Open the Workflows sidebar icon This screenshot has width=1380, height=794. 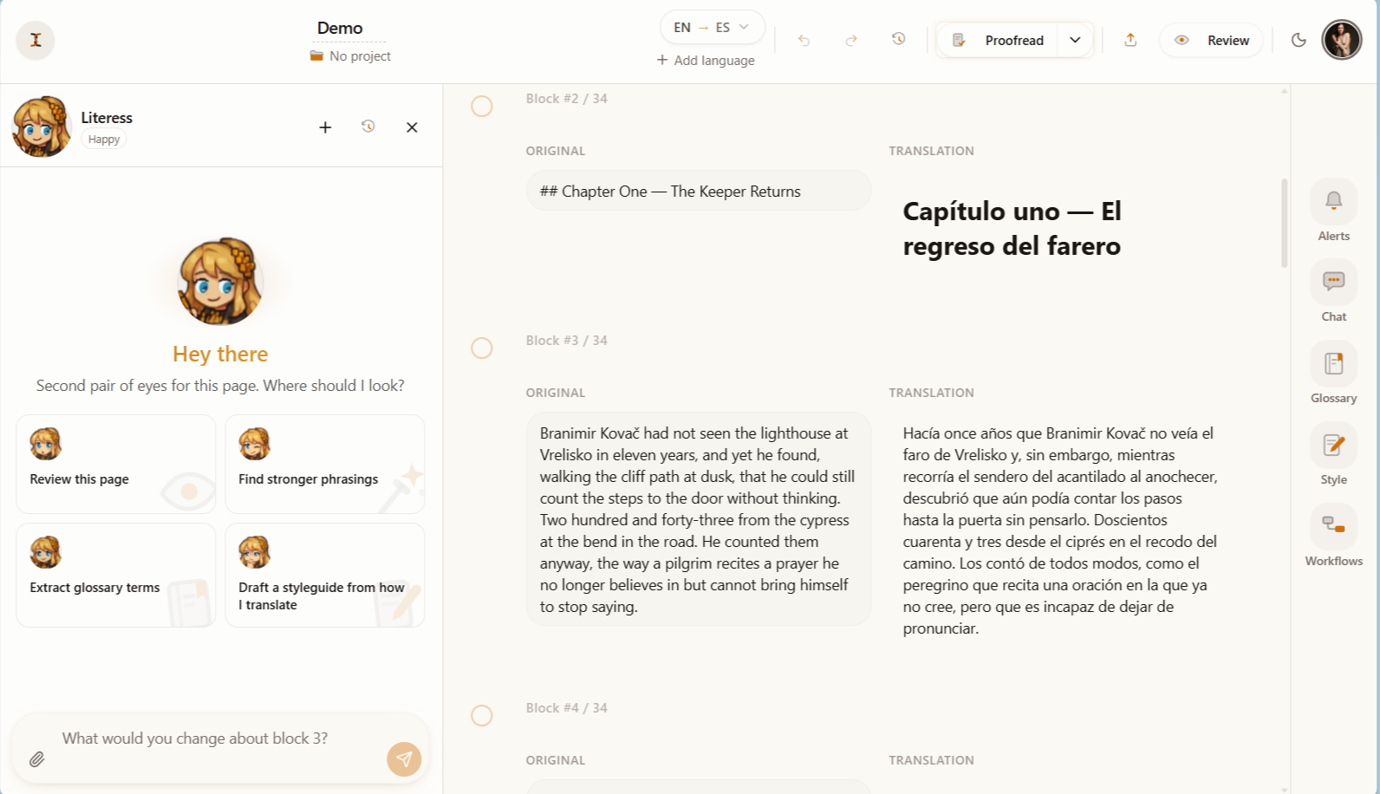pos(1334,526)
